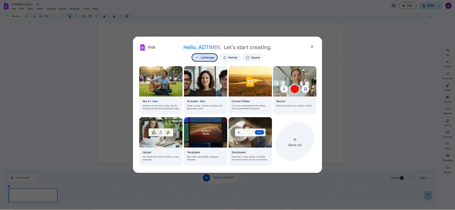Open the Shapes sidebar tool
Viewport: 455px width, 210px height.
[447, 169]
